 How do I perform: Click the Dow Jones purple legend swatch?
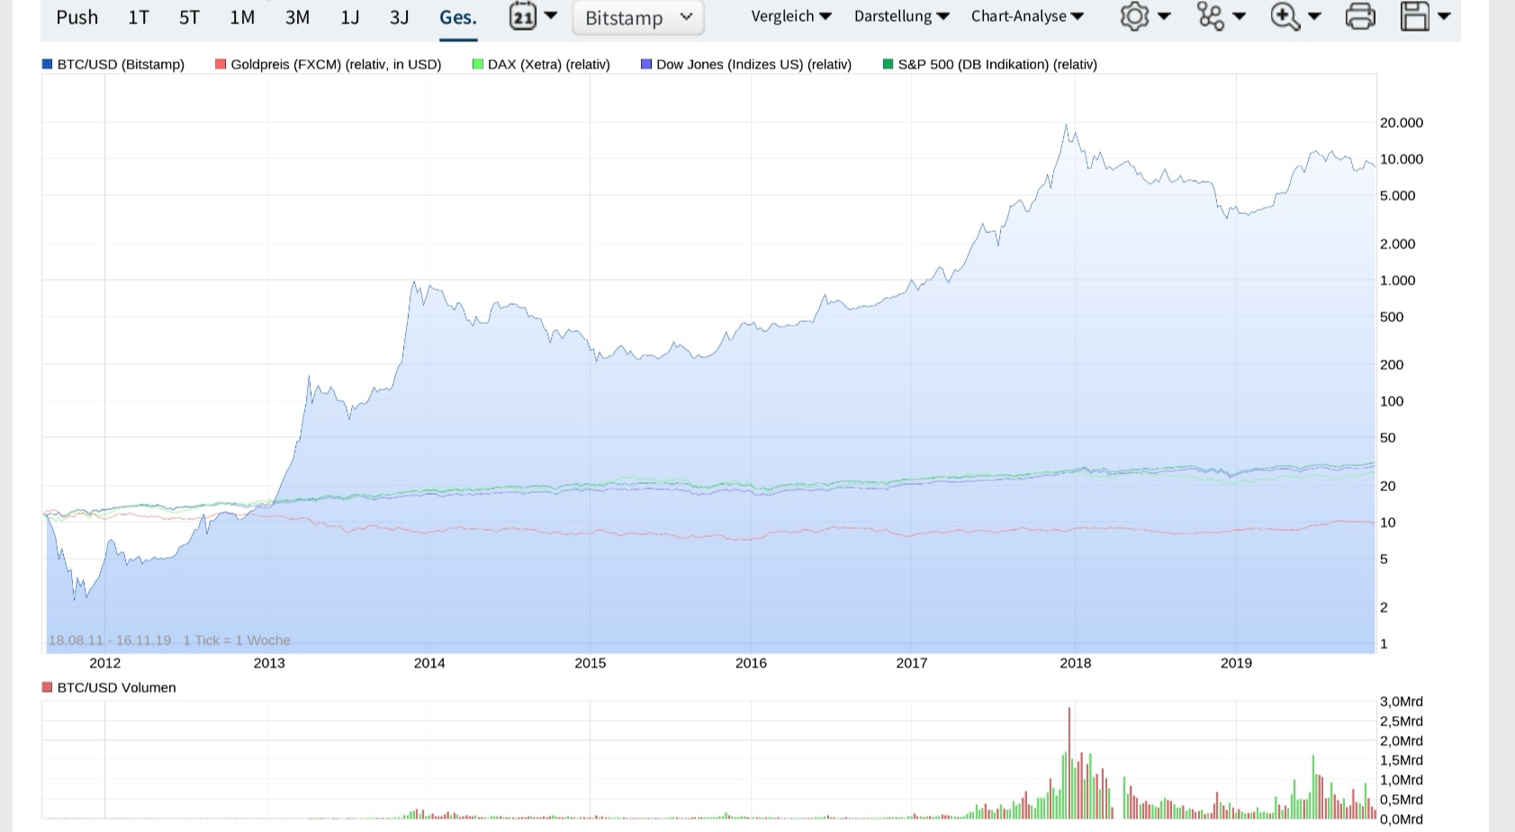click(x=646, y=64)
